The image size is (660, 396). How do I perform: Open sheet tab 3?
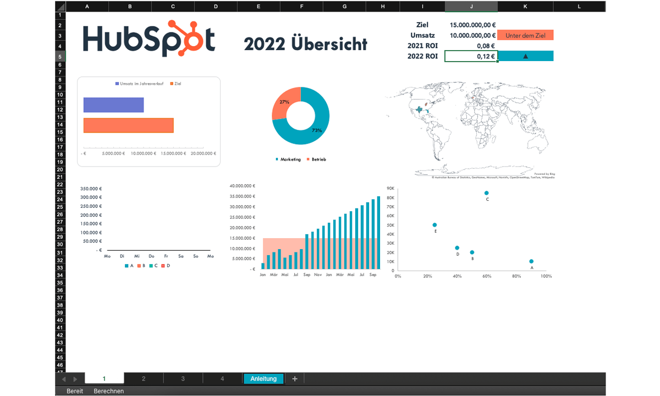point(183,378)
